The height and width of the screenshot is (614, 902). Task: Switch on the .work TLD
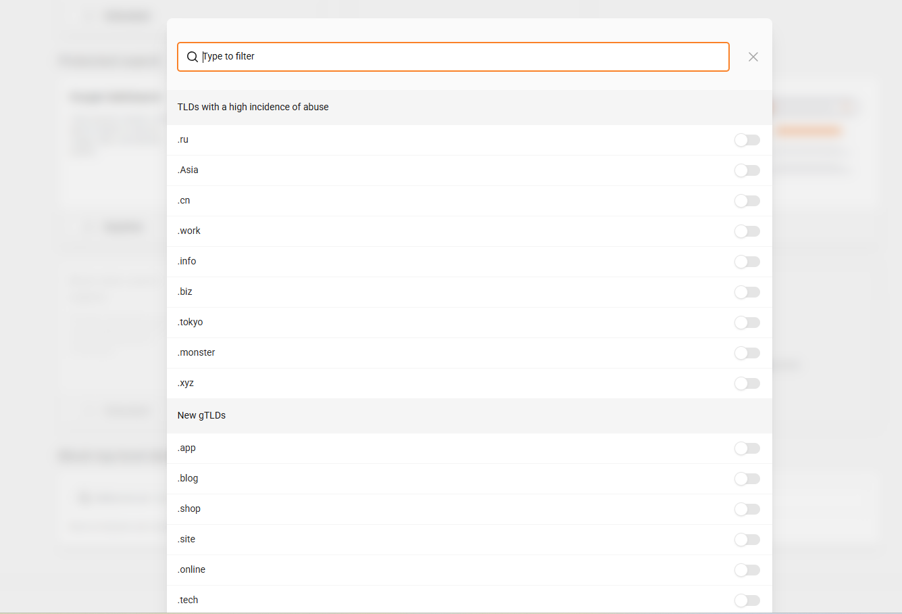point(747,231)
